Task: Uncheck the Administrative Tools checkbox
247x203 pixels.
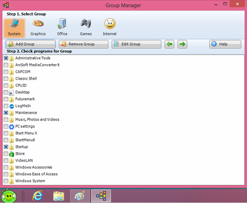Action: pyautogui.click(x=6, y=58)
